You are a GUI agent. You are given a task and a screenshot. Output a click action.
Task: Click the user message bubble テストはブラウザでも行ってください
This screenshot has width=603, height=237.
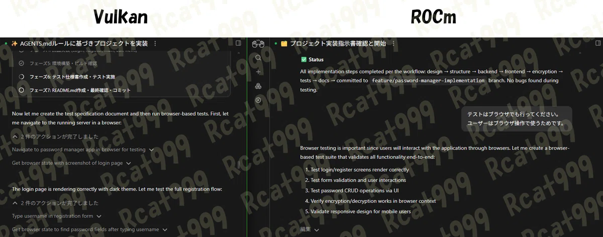(517, 119)
